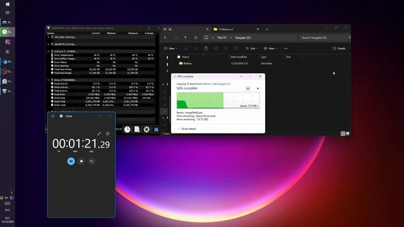Viewport: 404px width, 227px height.
Task: Switch Explorer to large thumbnails view icon
Action: tap(348, 134)
